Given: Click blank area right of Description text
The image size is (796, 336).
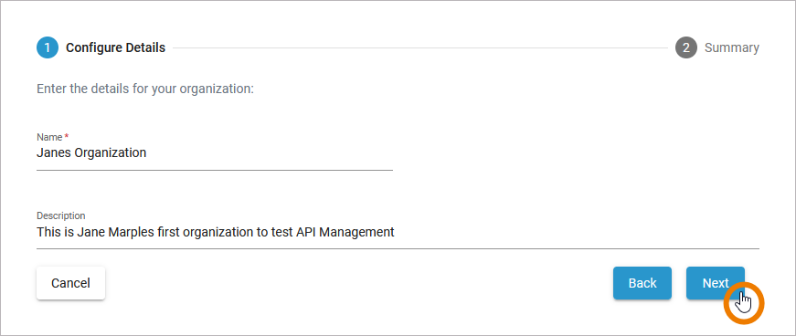Looking at the screenshot, I should pos(577,233).
